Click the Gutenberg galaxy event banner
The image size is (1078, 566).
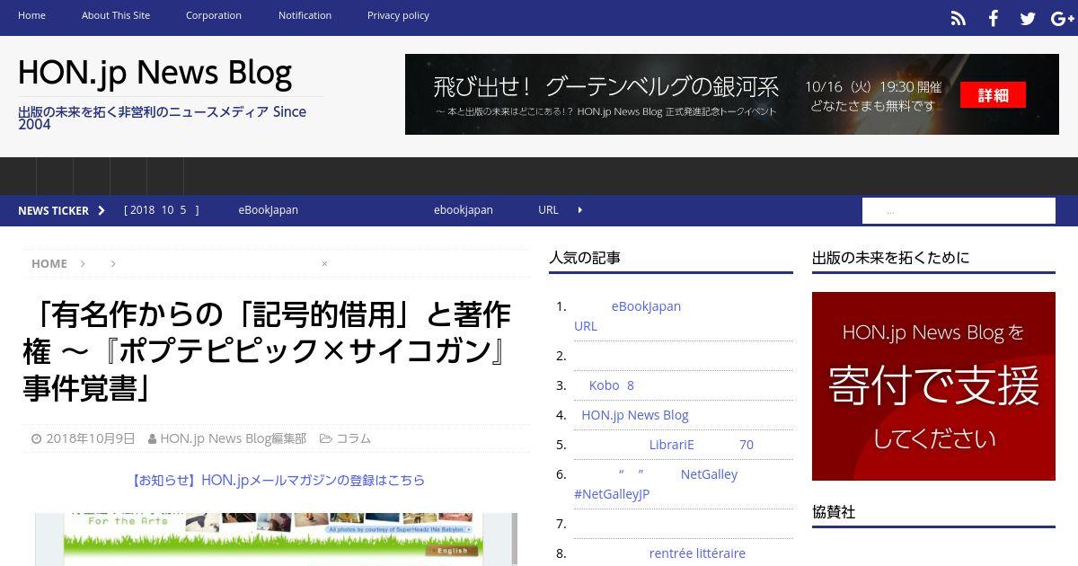pos(731,94)
